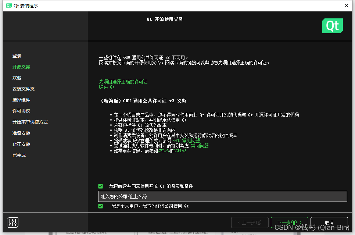Cancel installation with 取消 button
This screenshot has width=355, height=235.
click(x=329, y=222)
